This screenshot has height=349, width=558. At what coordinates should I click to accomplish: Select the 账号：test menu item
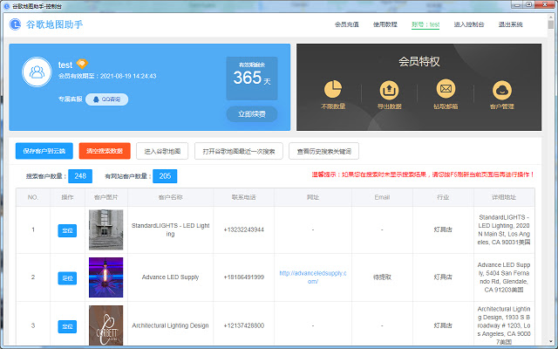(425, 24)
